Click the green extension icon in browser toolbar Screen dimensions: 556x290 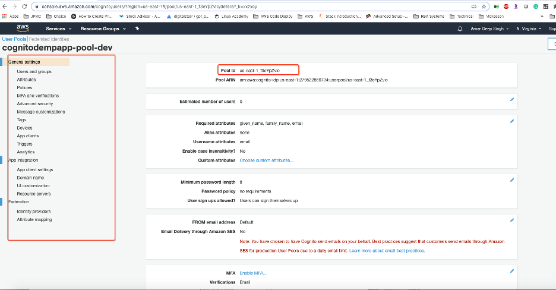tap(497, 7)
